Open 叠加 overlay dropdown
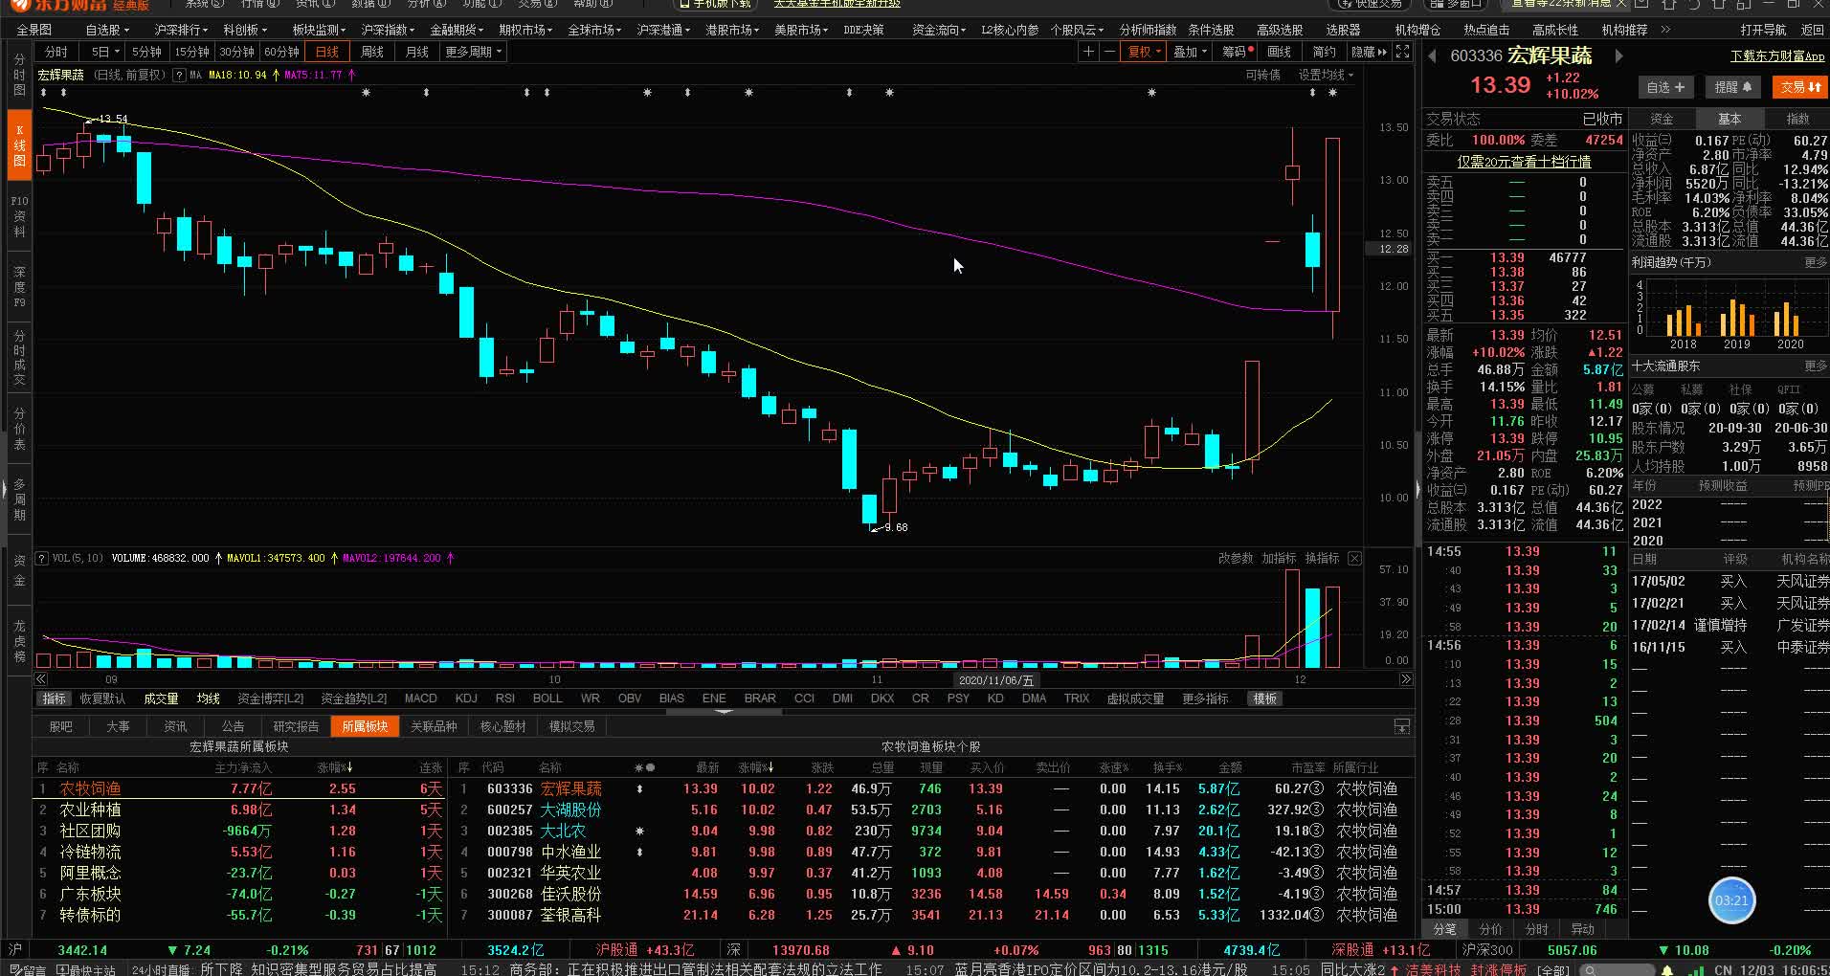 pyautogui.click(x=1190, y=52)
